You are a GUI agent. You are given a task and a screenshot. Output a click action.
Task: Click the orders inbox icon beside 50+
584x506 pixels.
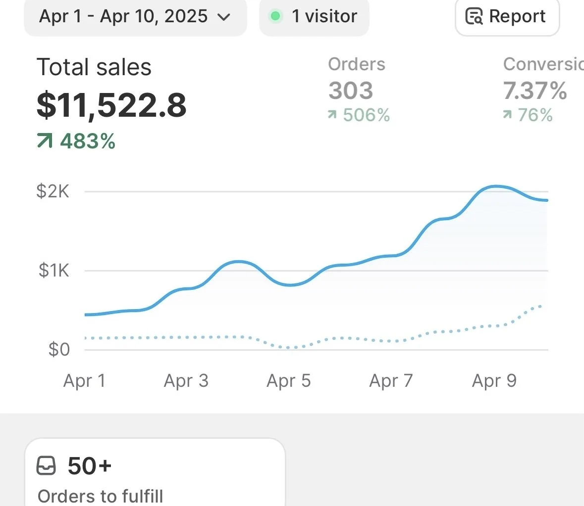[x=47, y=465]
